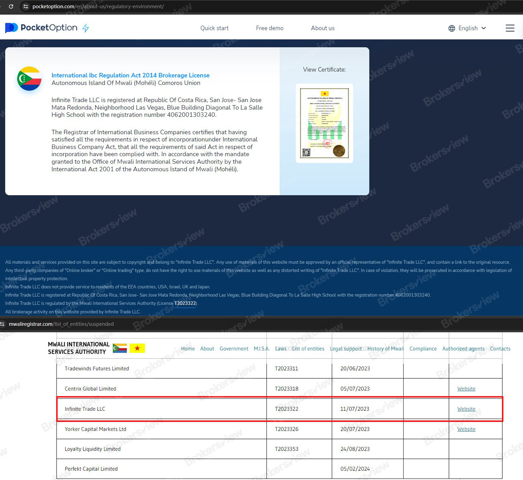523x480 pixels.
Task: Open the Website link for Centrix Global Limited
Action: (466, 389)
